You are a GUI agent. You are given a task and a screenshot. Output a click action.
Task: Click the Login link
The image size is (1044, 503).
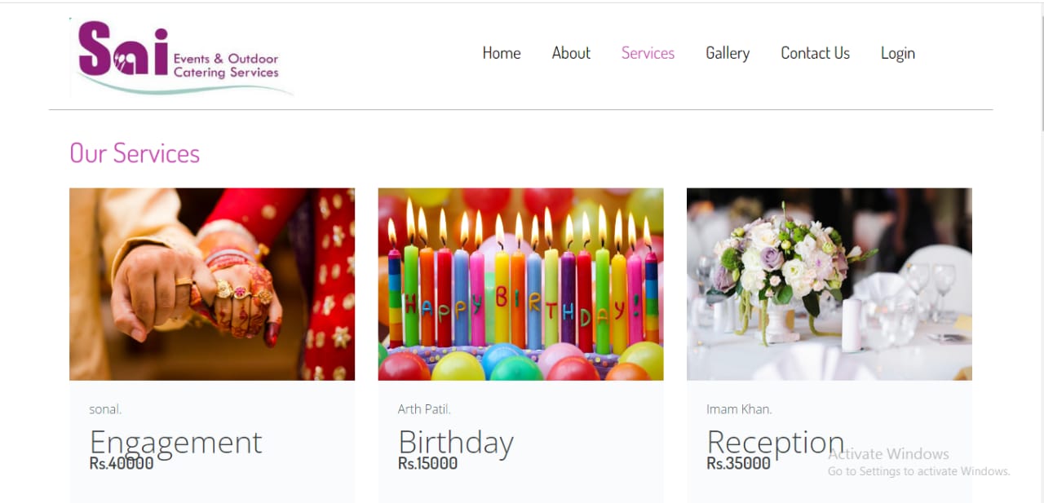[x=897, y=53]
